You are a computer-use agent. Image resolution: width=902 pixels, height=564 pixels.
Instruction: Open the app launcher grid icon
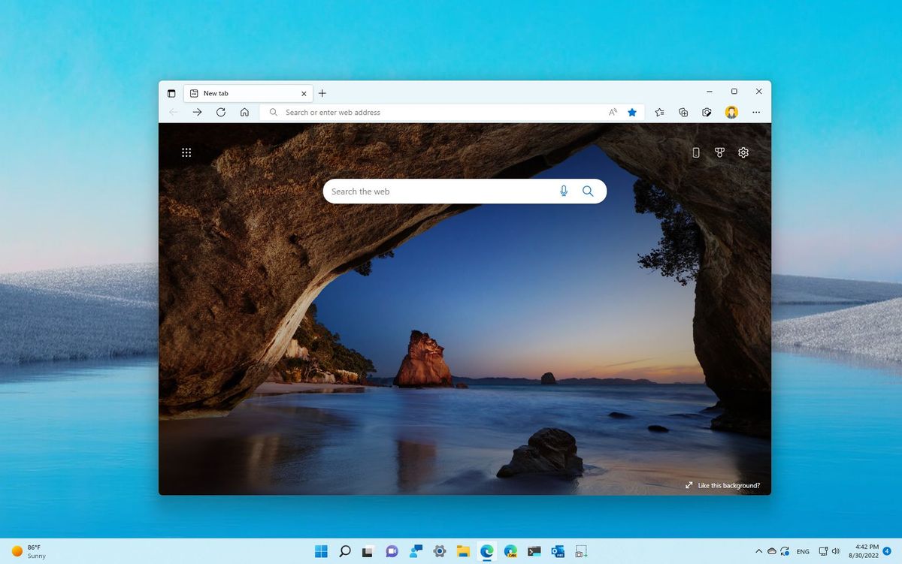click(186, 152)
